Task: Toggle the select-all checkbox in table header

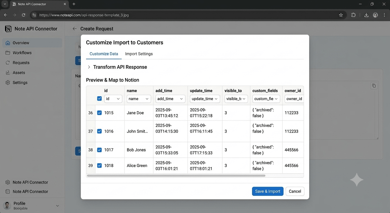Action: (99, 98)
